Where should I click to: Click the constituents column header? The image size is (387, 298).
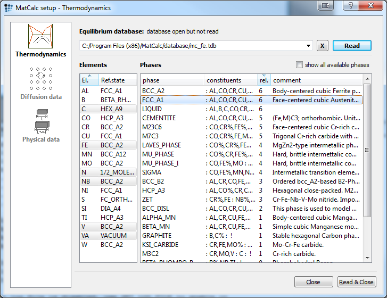pos(230,80)
